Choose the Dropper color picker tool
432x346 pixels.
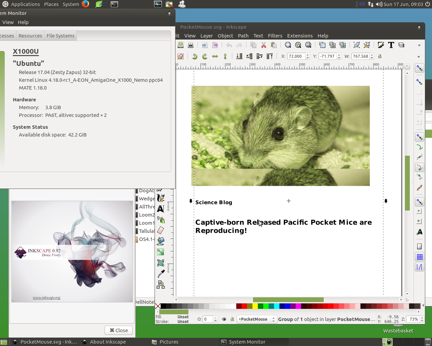pyautogui.click(x=161, y=273)
